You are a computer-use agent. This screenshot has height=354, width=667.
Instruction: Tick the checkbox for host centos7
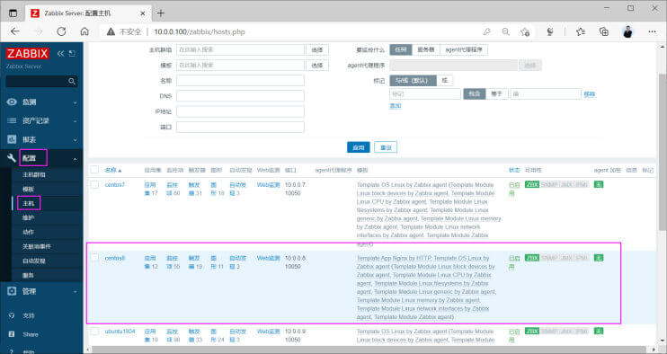point(95,184)
